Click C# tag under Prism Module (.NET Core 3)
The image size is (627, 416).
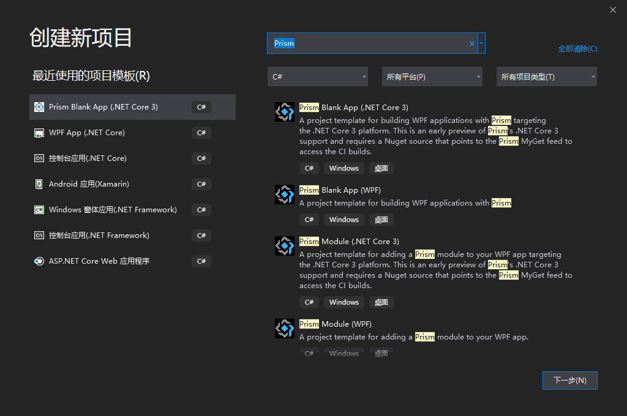[309, 302]
